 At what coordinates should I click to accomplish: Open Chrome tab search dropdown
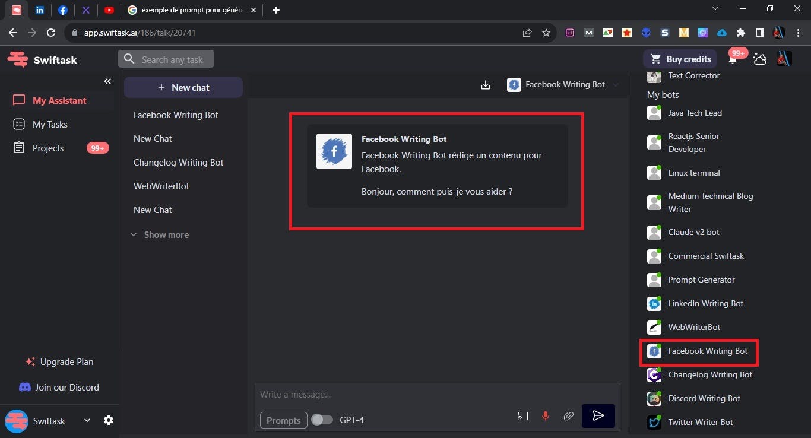pyautogui.click(x=715, y=9)
